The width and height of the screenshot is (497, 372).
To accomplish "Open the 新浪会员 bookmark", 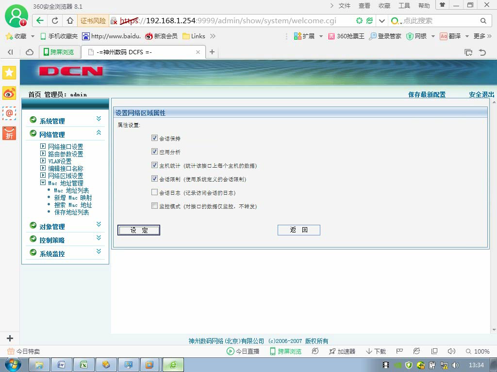I will 161,36.
